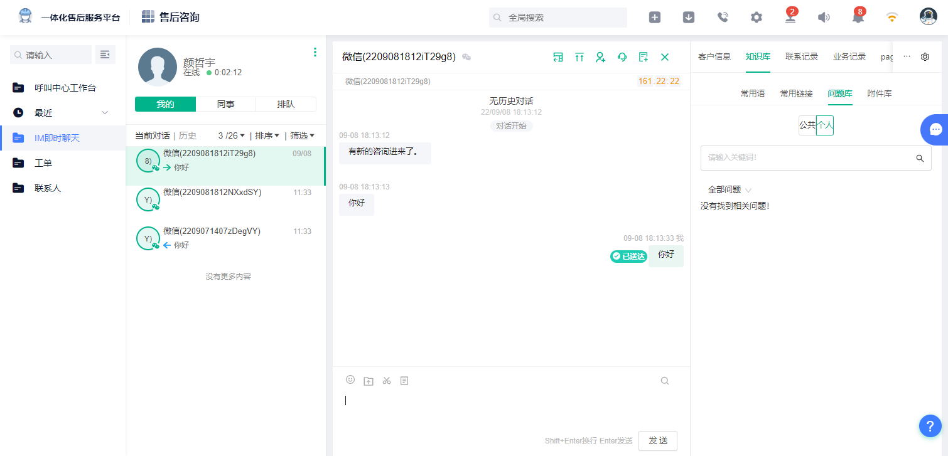Click the phone call icon in top bar
The width and height of the screenshot is (948, 456).
click(x=723, y=18)
